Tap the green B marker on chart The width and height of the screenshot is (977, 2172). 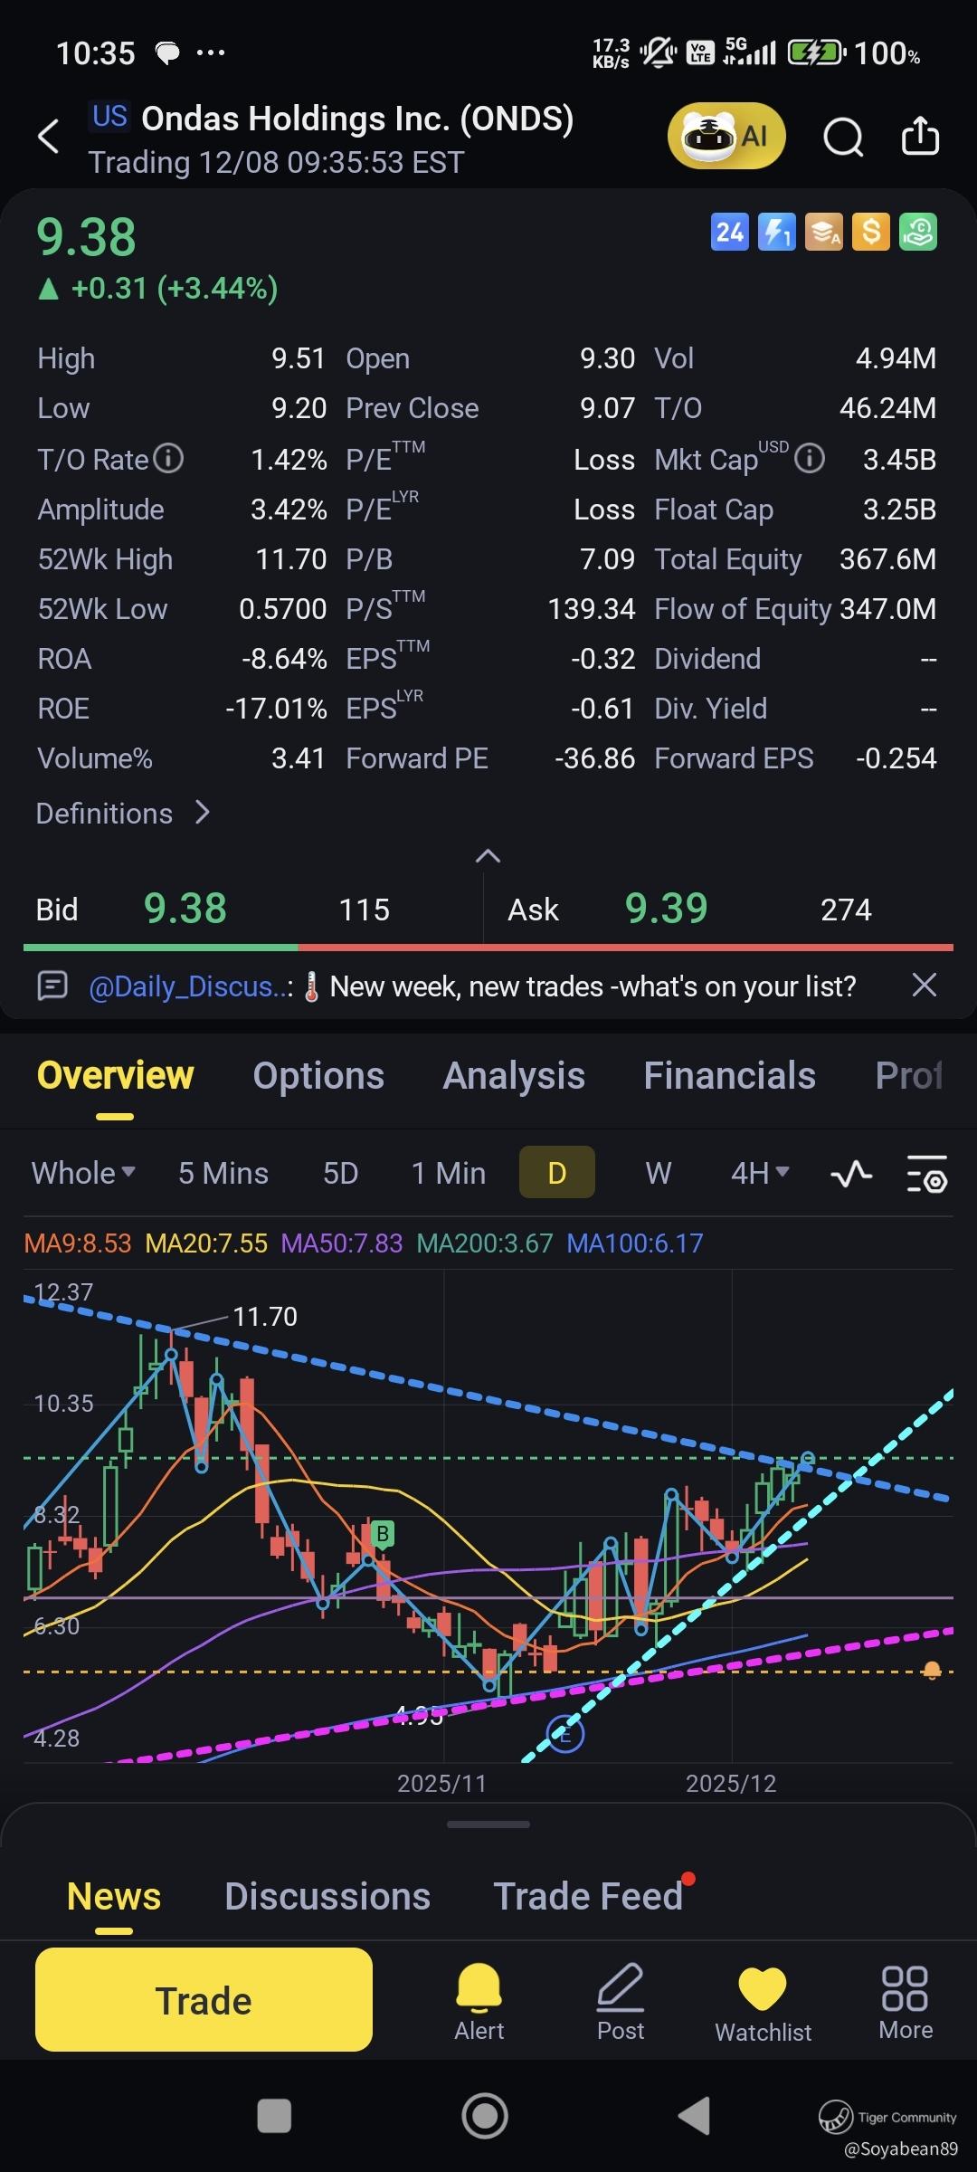pos(383,1534)
